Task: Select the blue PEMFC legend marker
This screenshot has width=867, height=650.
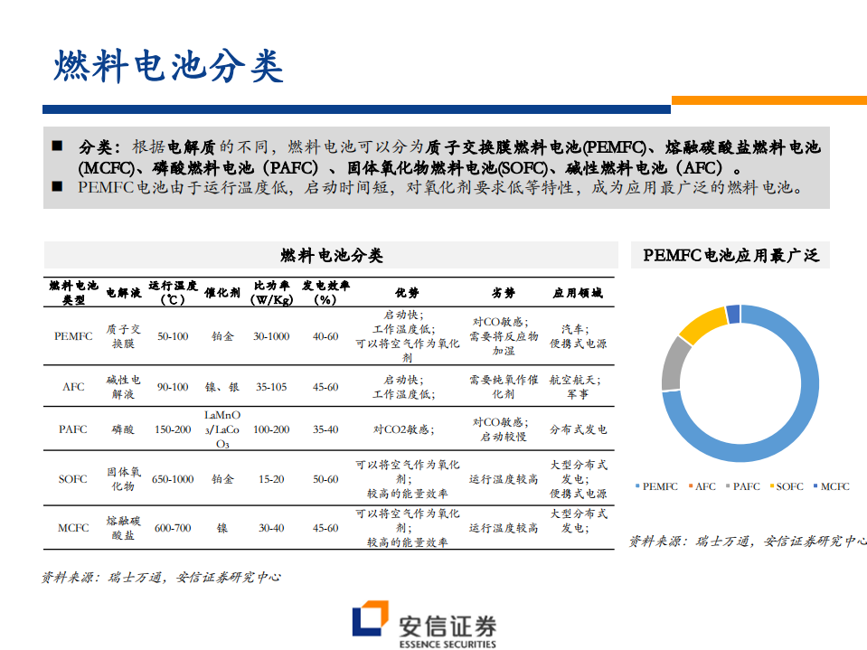Action: point(636,487)
